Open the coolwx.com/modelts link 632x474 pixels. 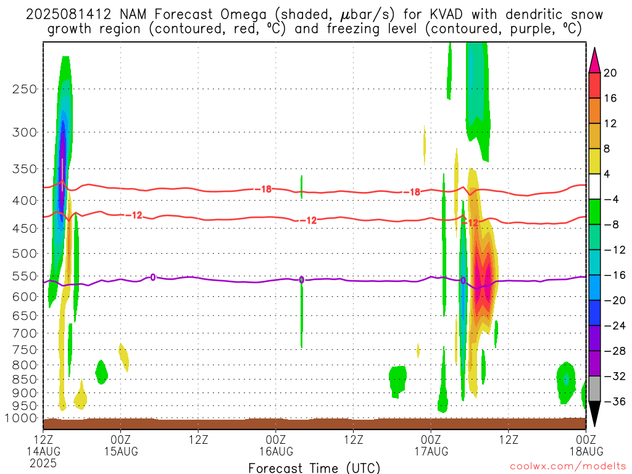click(x=568, y=466)
